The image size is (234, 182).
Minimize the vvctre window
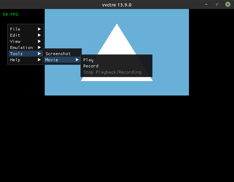(x=206, y=4)
